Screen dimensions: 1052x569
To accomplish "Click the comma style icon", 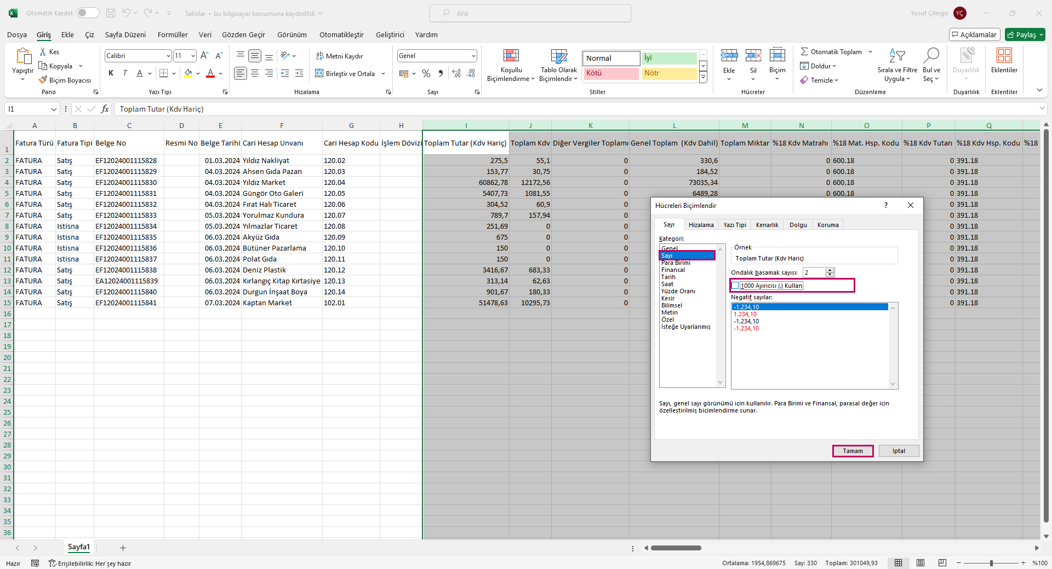I will point(441,73).
